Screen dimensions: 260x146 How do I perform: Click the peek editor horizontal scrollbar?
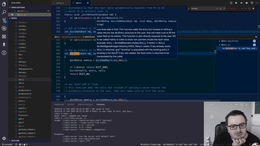click(142, 101)
